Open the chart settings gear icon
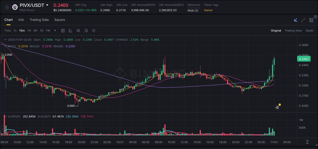The width and height of the screenshot is (318, 149). (94, 31)
